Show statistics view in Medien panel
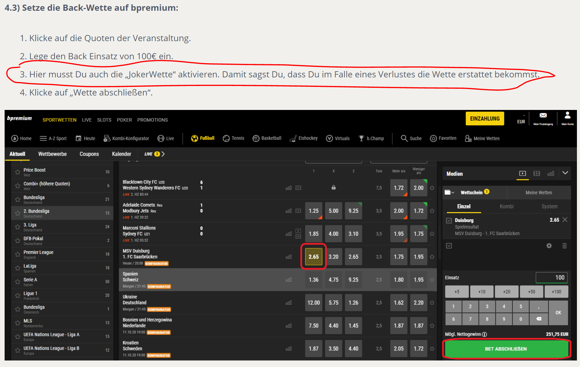 click(x=551, y=174)
